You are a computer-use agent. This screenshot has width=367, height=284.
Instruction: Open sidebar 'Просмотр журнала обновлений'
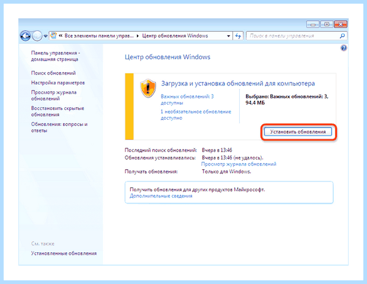54,95
